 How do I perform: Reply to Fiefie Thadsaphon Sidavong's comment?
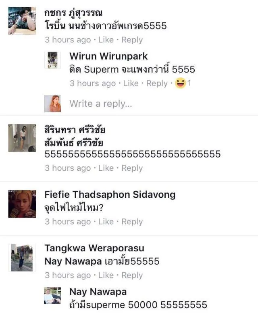(132, 222)
